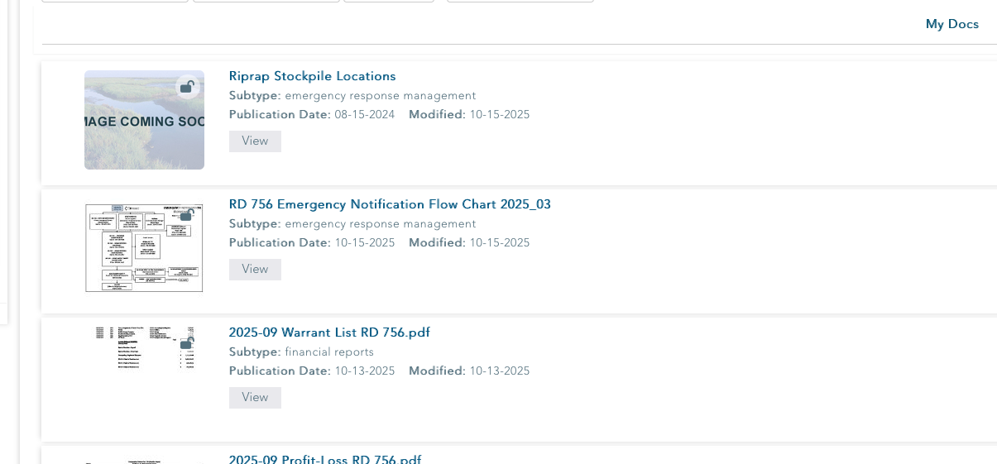The width and height of the screenshot is (997, 464).
Task: Open the 2025-09 Profit-Loss RD 756.pdf link
Action: 324,459
